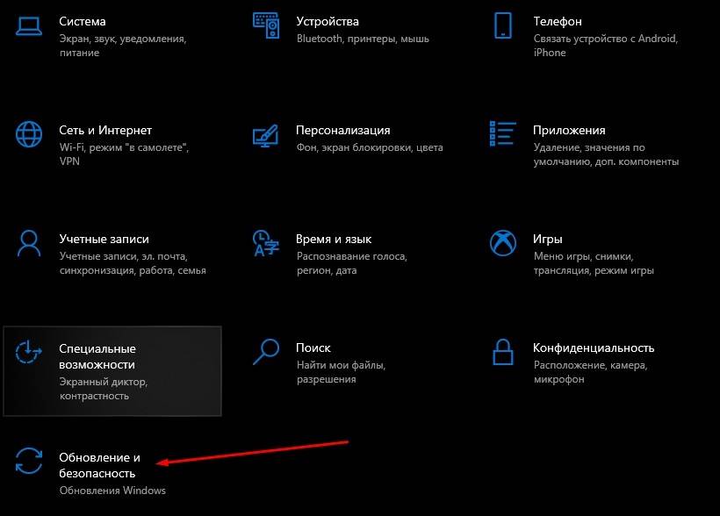Click the Время и язык icon
720x516 pixels.
click(265, 244)
